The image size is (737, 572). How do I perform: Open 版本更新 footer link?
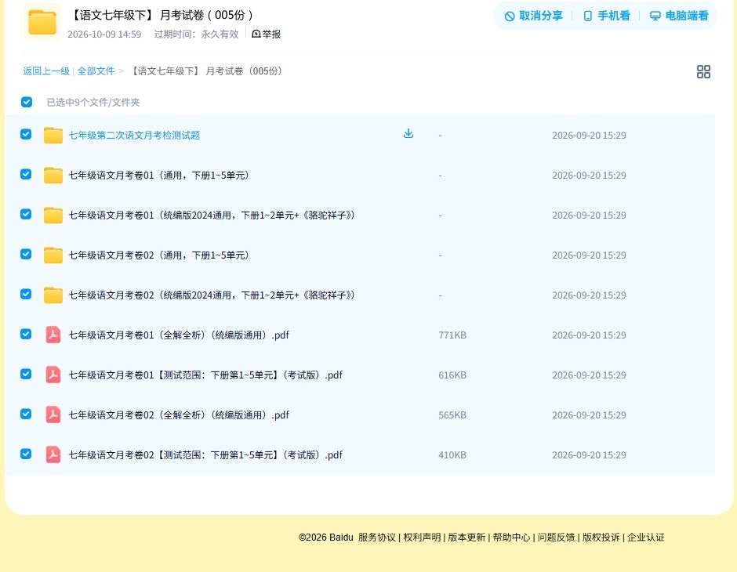coord(467,538)
